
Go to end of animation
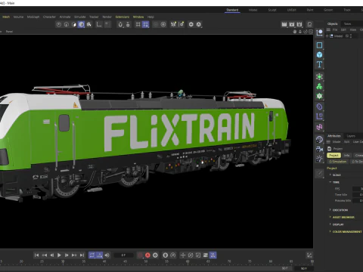pos(82,255)
